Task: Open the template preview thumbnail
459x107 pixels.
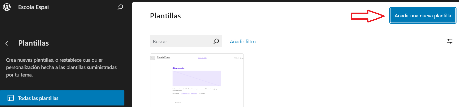Action: coord(197,81)
